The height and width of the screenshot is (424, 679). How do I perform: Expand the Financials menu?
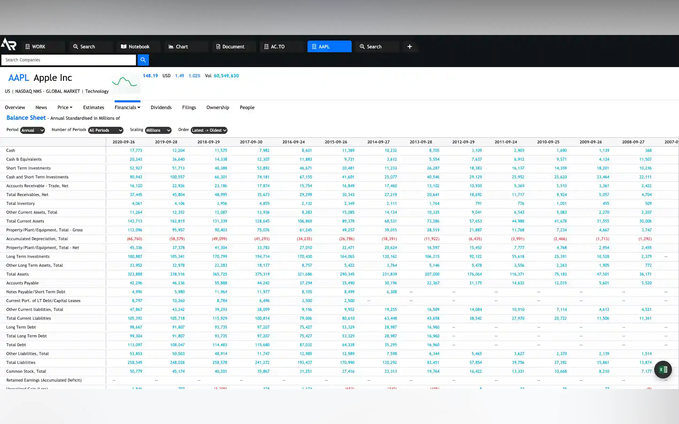coord(127,107)
